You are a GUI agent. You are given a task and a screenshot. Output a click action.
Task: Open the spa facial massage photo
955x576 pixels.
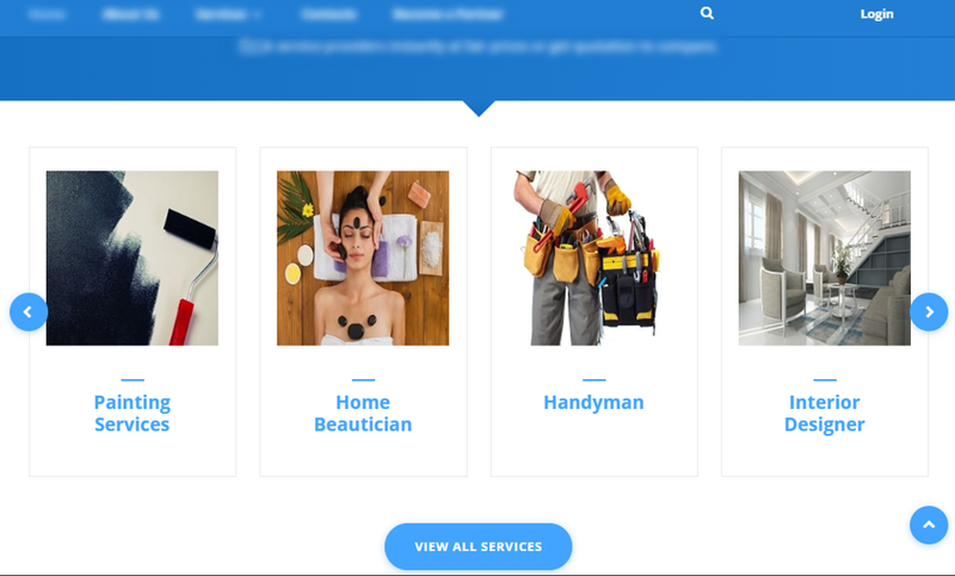click(363, 258)
